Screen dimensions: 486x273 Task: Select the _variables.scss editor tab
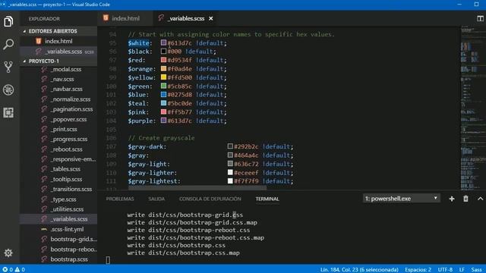click(185, 18)
